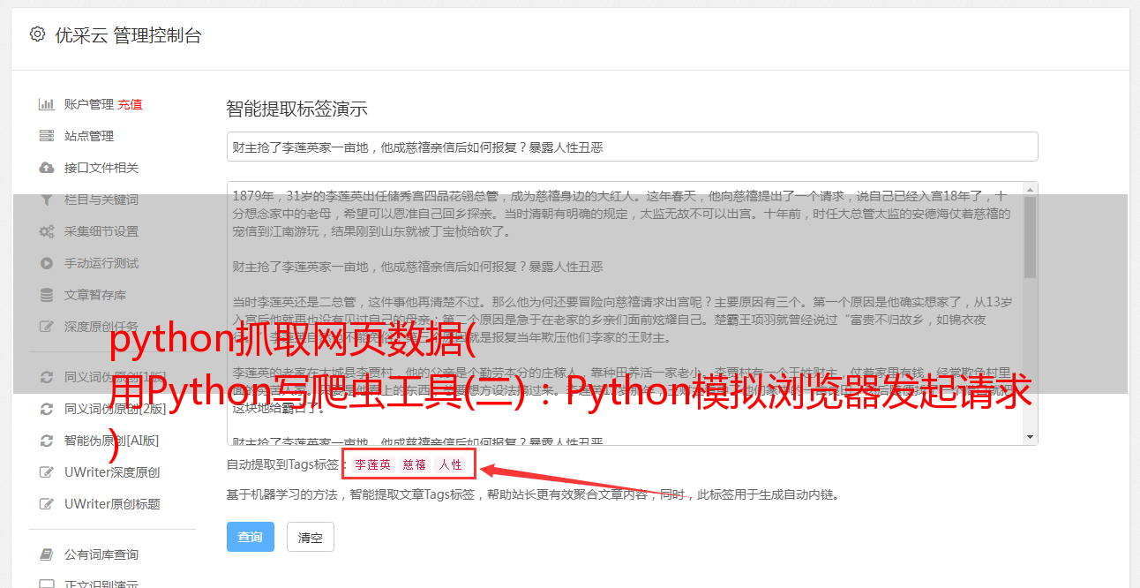Select UWriter原创标题 in the sidebar

click(112, 504)
